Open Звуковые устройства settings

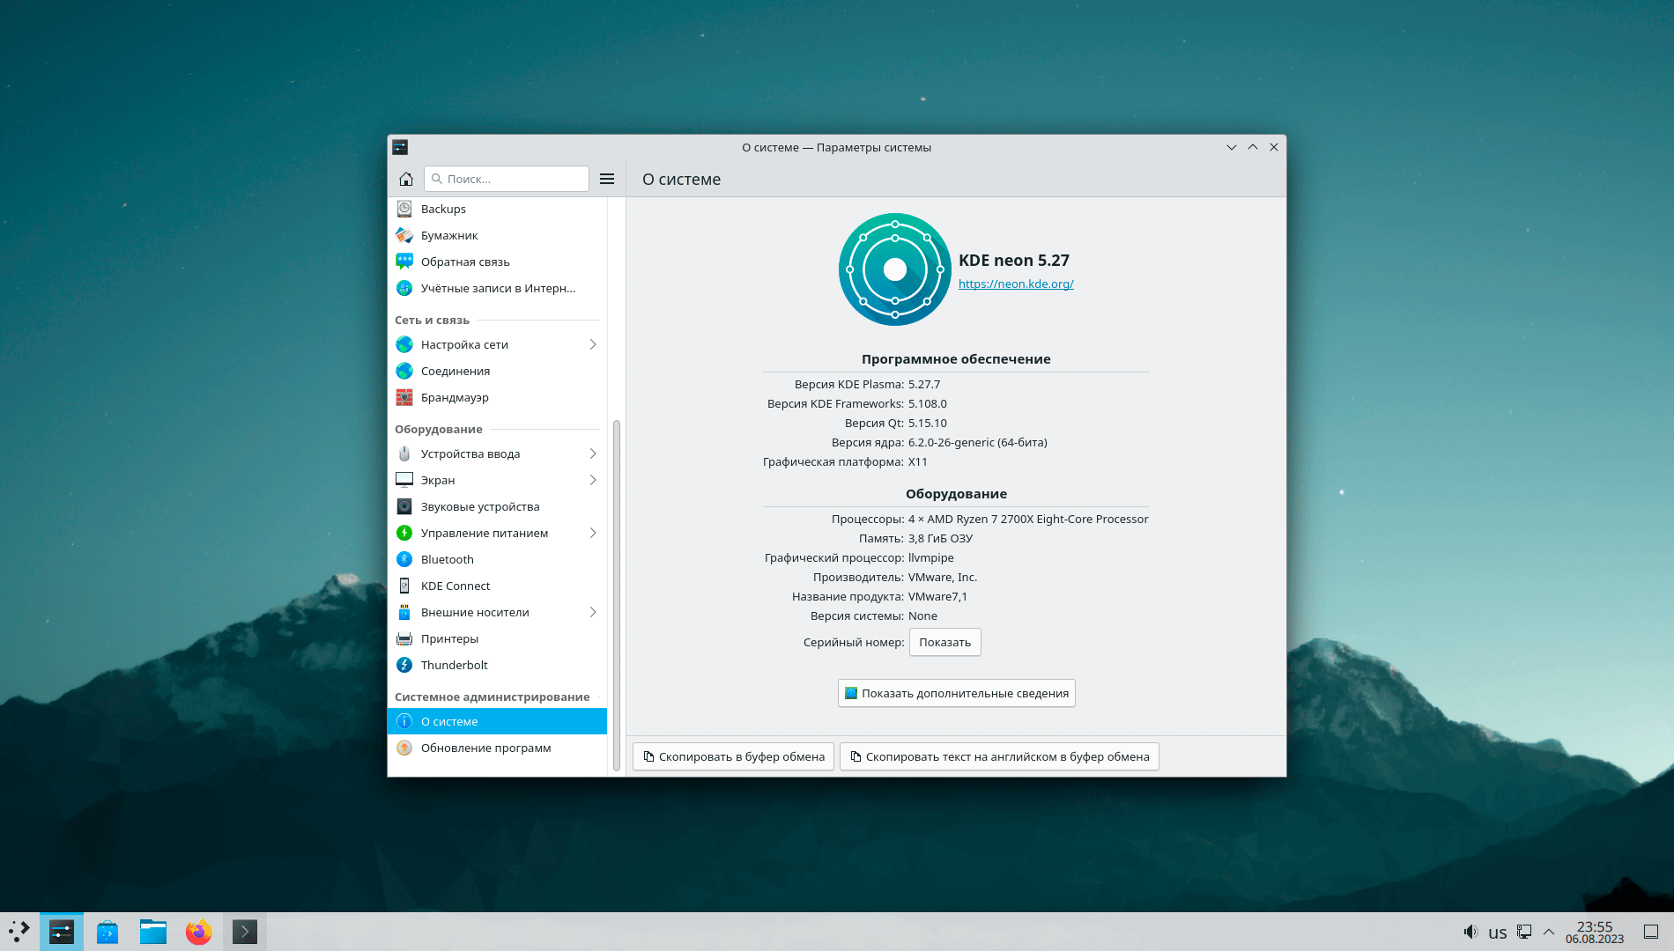[x=479, y=506]
